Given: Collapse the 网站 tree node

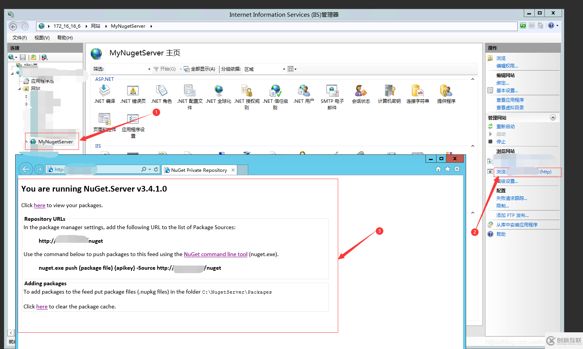Looking at the screenshot, I should pyautogui.click(x=20, y=89).
